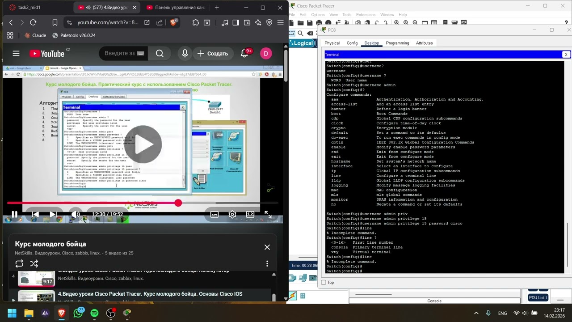This screenshot has height=322, width=572.
Task: Open the Physical tab in PC8 window
Action: 332,43
